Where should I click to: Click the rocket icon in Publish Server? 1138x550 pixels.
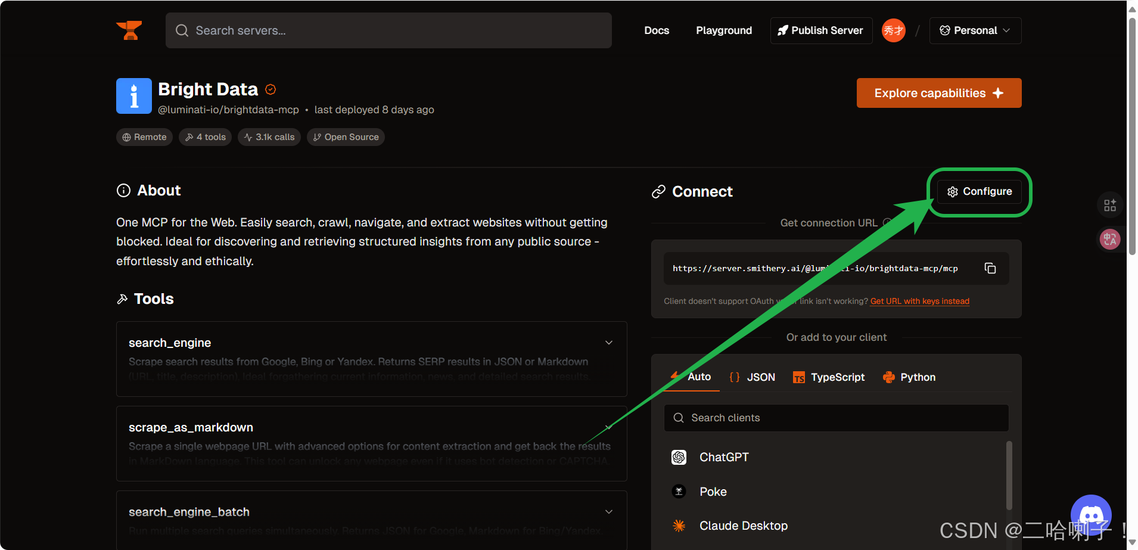[783, 30]
